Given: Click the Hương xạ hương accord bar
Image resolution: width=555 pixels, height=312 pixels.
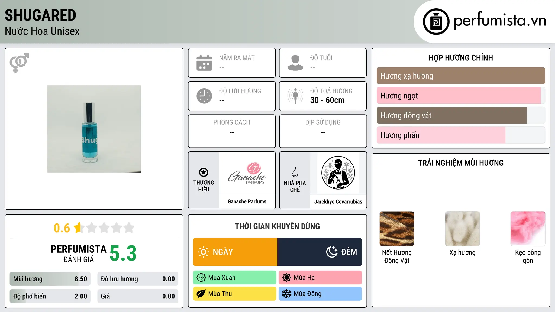Looking at the screenshot, I should (x=461, y=76).
